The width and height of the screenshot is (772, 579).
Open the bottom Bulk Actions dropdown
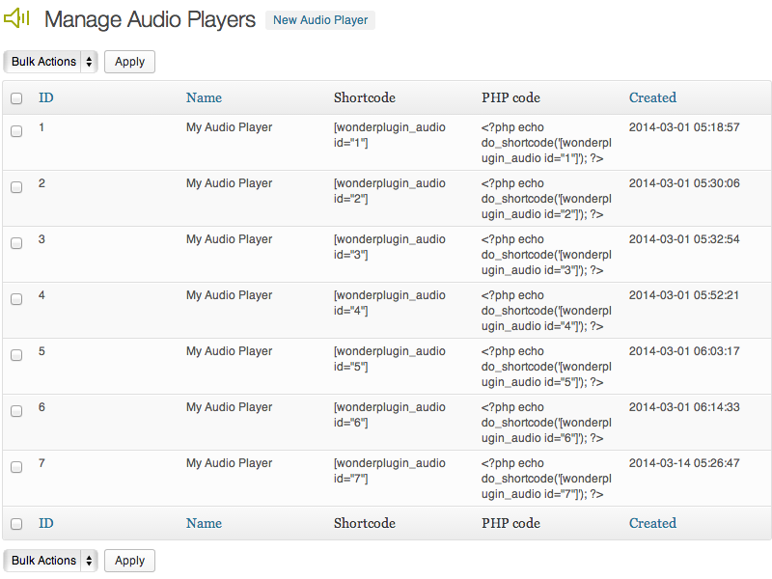[51, 561]
